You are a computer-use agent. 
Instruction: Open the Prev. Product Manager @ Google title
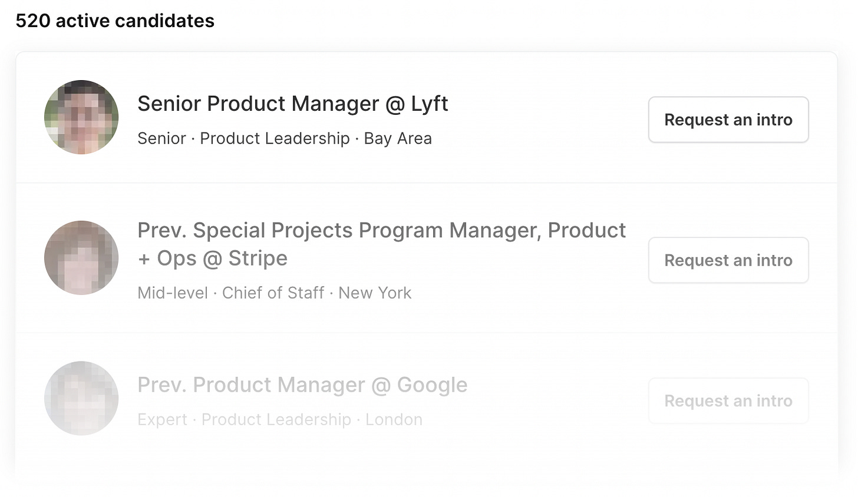[x=302, y=385]
